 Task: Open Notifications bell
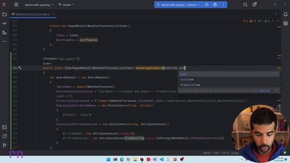pos(285,14)
